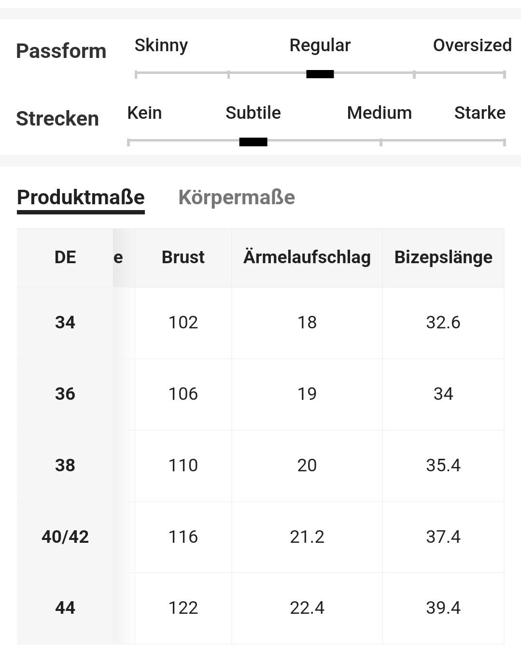Tap the Subtile stretch label
This screenshot has width=521, height=650.
(253, 113)
